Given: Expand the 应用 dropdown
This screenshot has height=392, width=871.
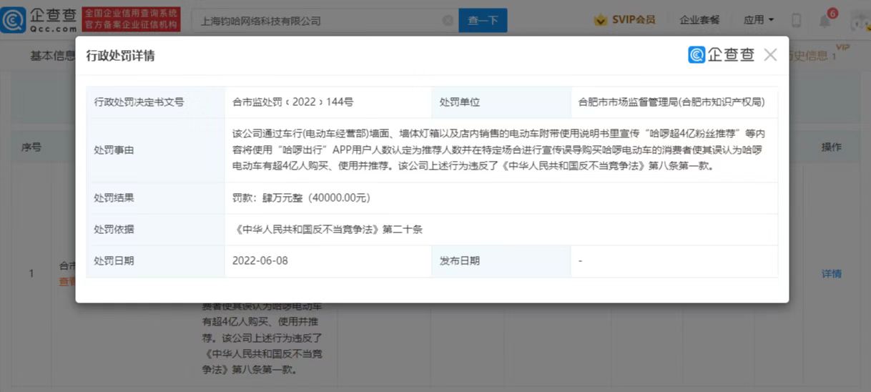Looking at the screenshot, I should point(759,20).
